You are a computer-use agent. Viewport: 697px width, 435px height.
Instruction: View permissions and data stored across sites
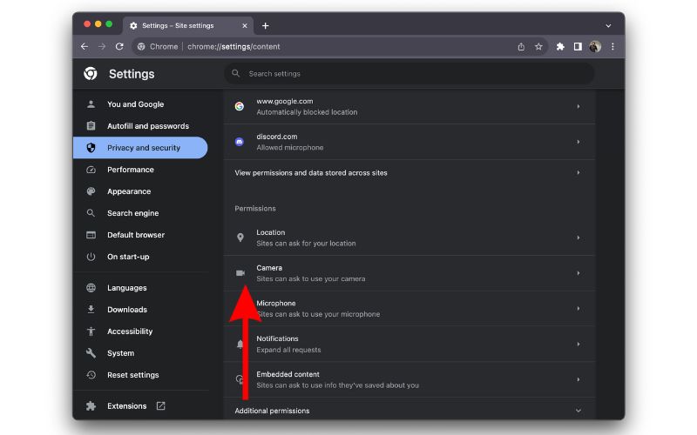point(408,173)
